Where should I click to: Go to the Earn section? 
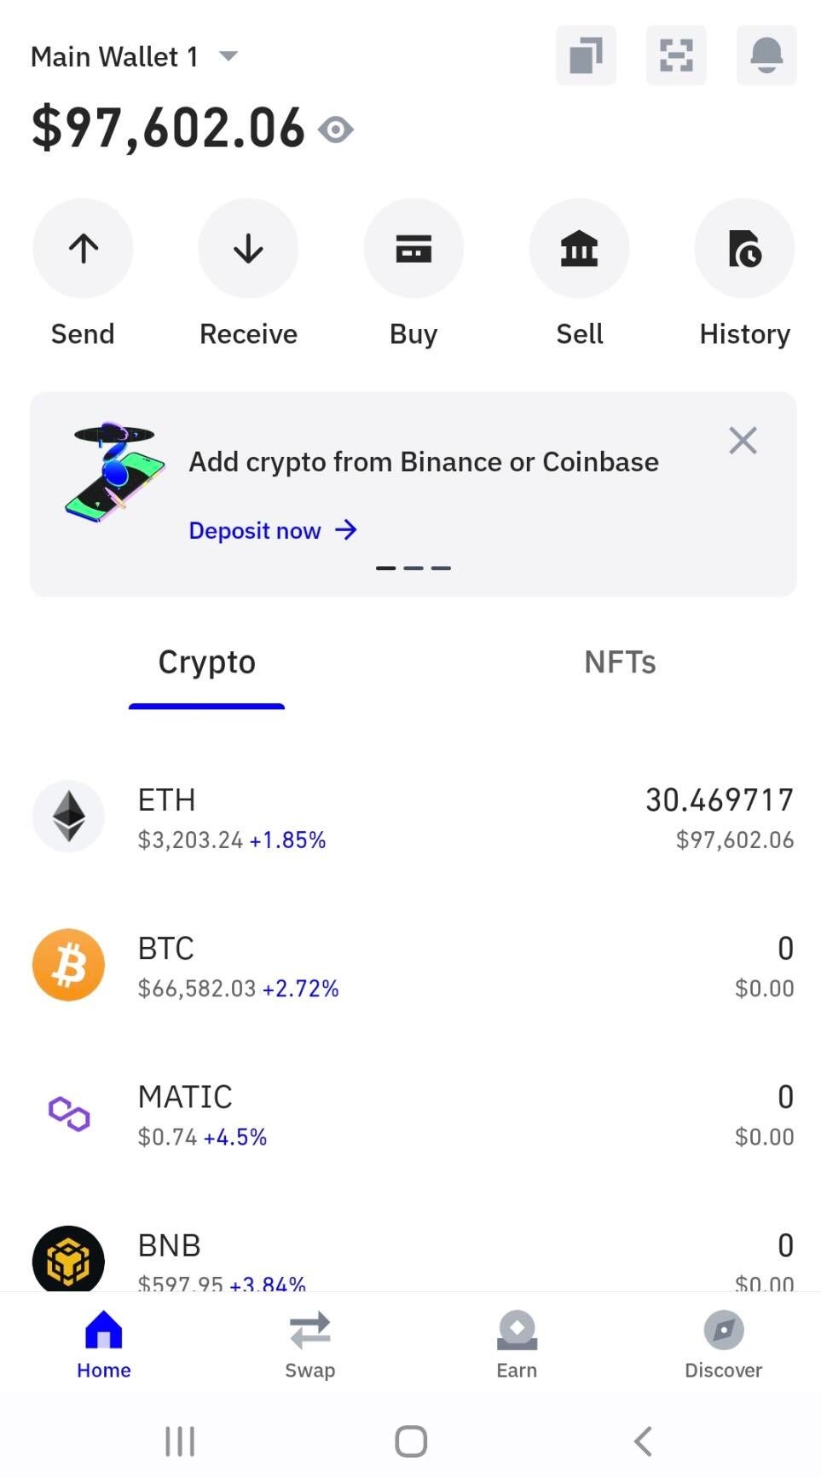click(x=517, y=1344)
